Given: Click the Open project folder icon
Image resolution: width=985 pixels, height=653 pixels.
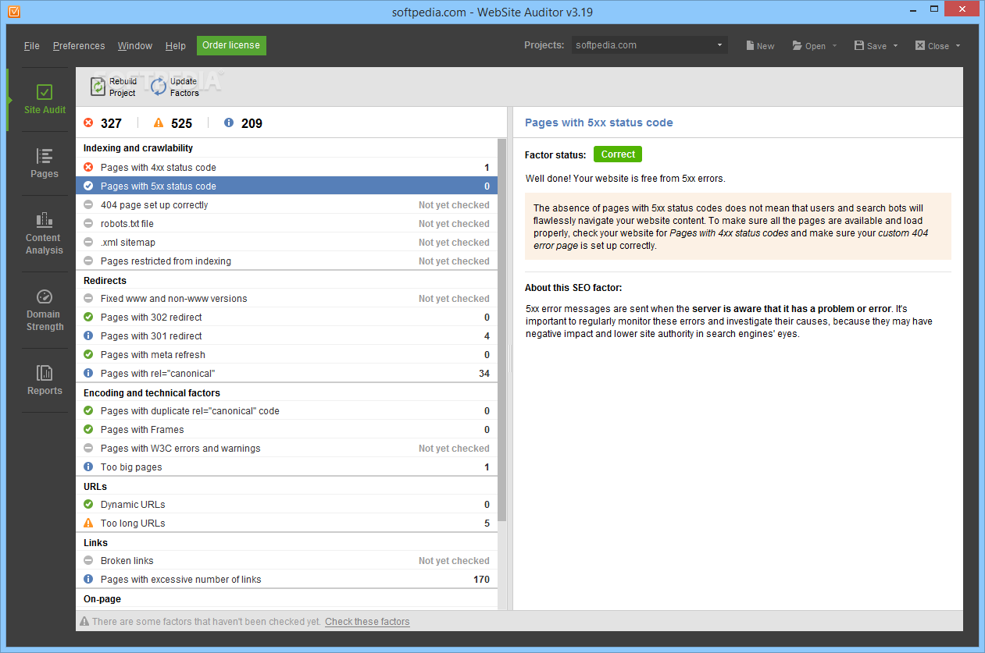Looking at the screenshot, I should pyautogui.click(x=797, y=45).
